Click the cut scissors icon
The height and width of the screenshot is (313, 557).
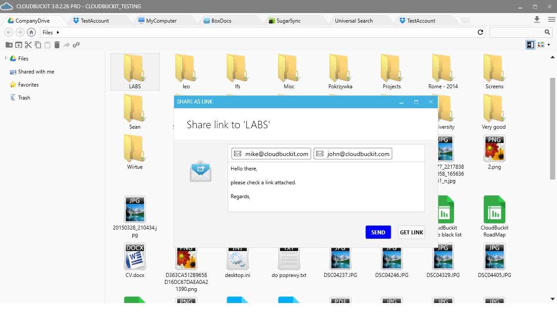pyautogui.click(x=28, y=45)
